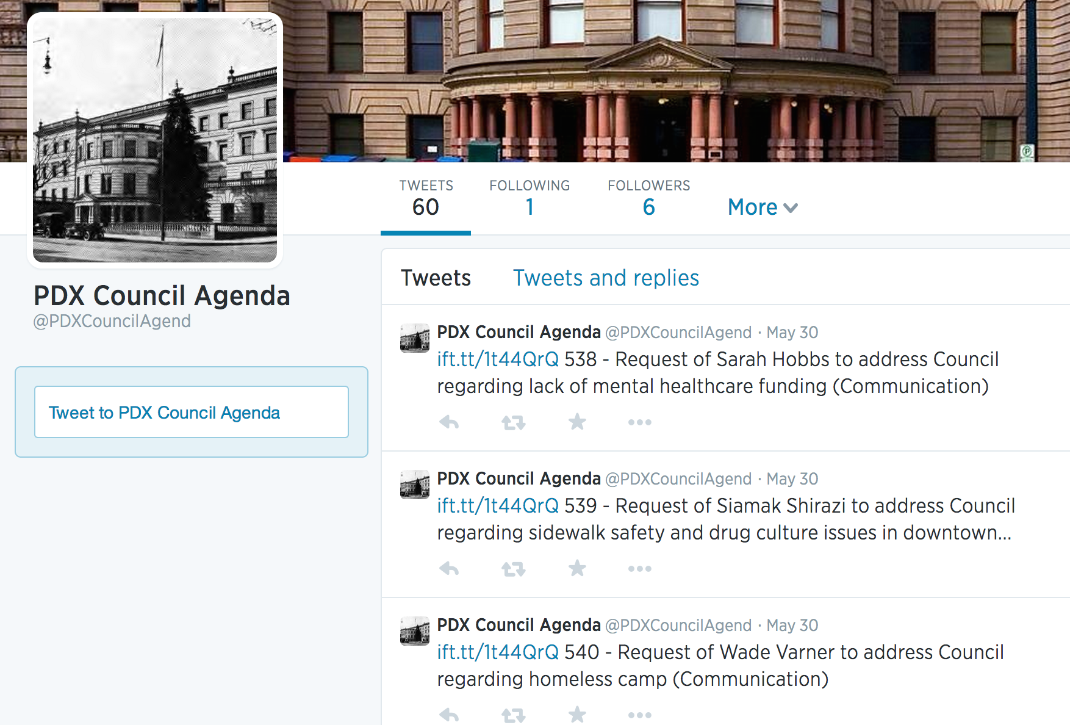Favorite the Siamak Shirazi tweet
This screenshot has width=1070, height=725.
pos(577,568)
